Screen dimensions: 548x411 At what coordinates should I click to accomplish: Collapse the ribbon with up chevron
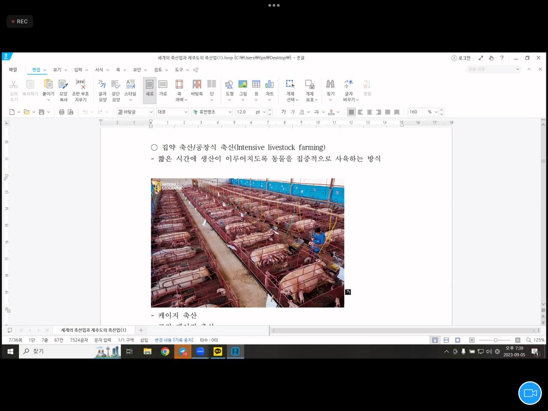tap(529, 69)
